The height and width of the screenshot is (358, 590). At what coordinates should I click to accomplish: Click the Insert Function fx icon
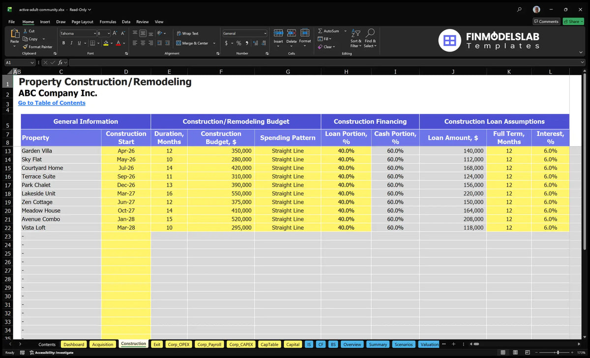click(60, 62)
